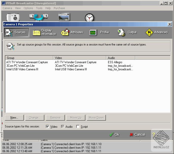Click ESS Allegro audio cell
Screen dimensions: 174x154
[115, 62]
